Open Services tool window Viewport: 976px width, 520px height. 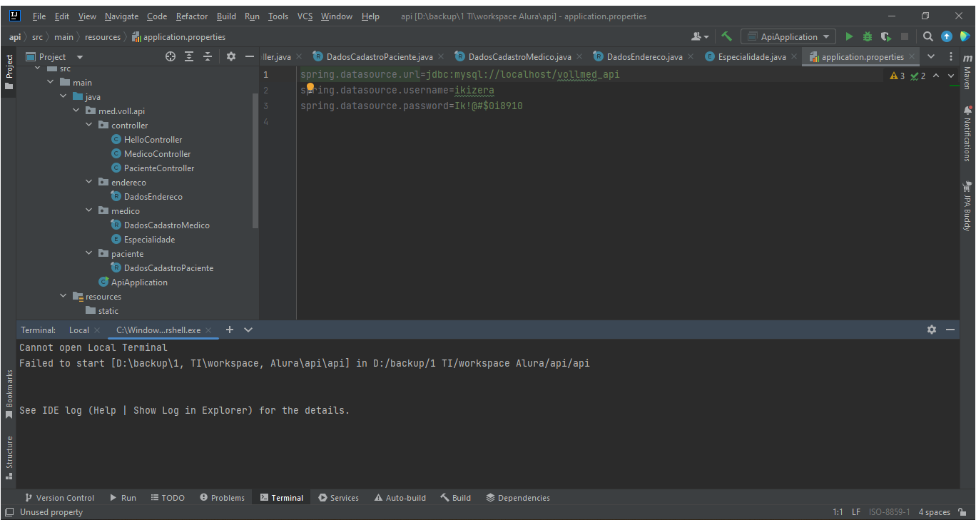339,498
